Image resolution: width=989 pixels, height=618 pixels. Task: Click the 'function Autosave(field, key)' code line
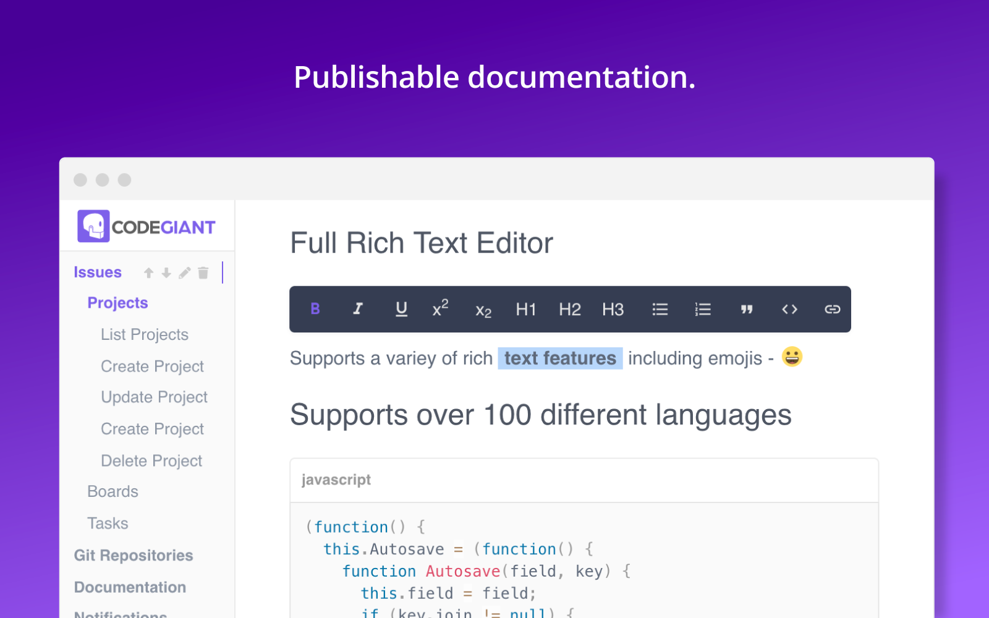click(486, 571)
